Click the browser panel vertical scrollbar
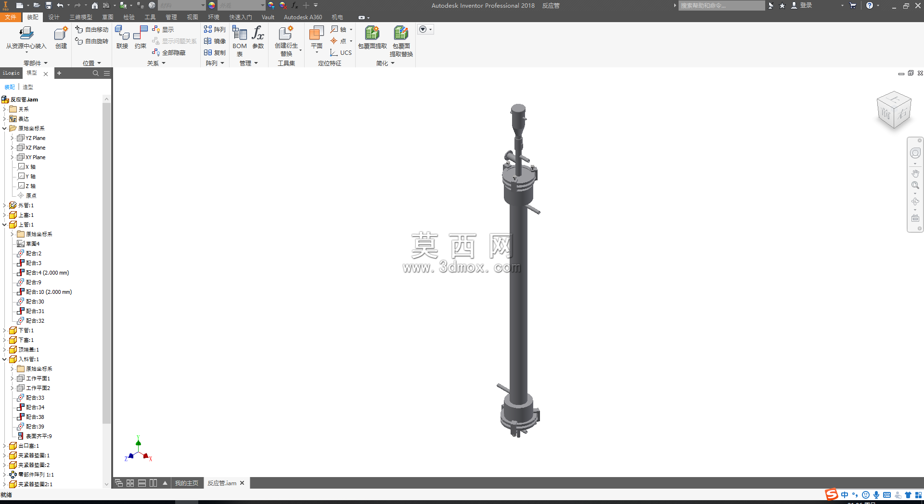 point(106,263)
